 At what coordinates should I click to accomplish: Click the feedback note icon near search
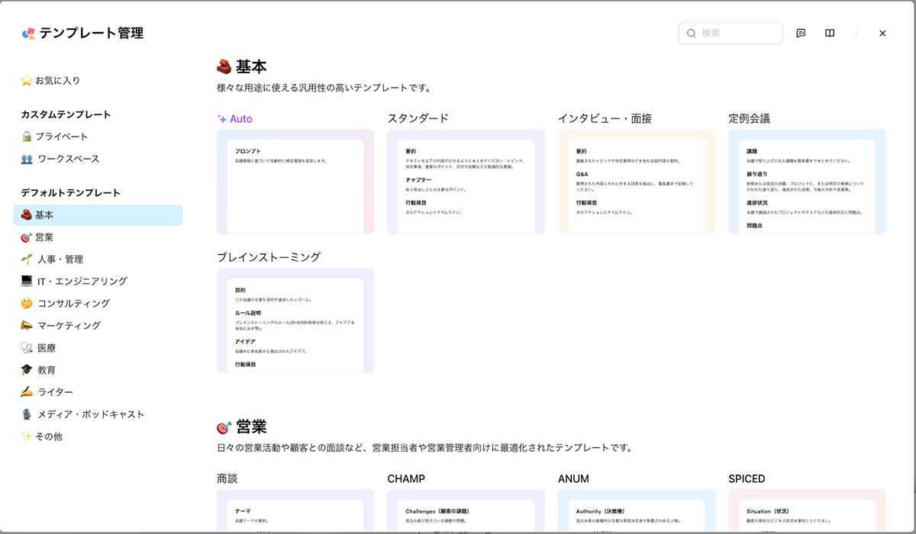click(801, 34)
